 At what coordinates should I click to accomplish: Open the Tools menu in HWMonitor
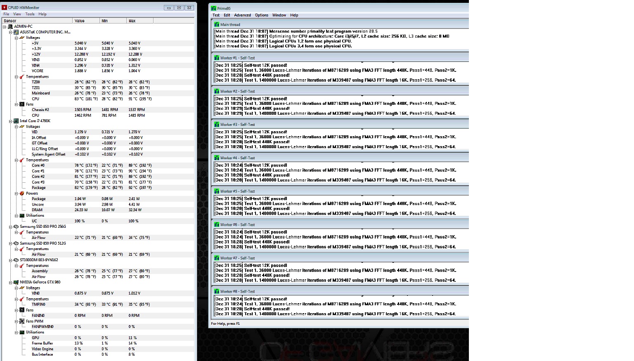pyautogui.click(x=30, y=14)
